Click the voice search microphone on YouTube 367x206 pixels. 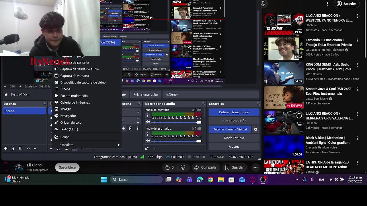coord(263,4)
